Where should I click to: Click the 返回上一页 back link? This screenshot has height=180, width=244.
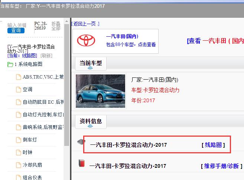tap(85, 24)
